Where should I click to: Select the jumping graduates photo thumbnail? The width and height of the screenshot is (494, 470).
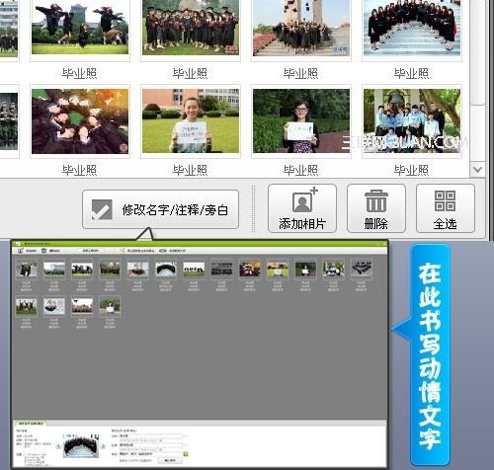[x=80, y=28]
